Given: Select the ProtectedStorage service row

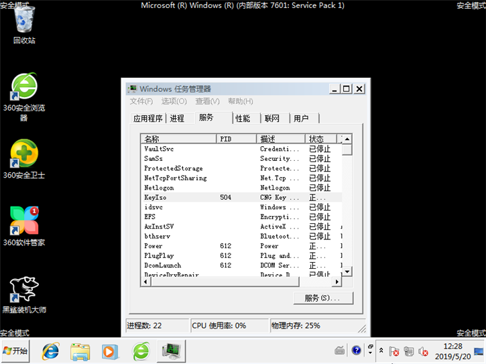Looking at the screenshot, I should pyautogui.click(x=241, y=168).
